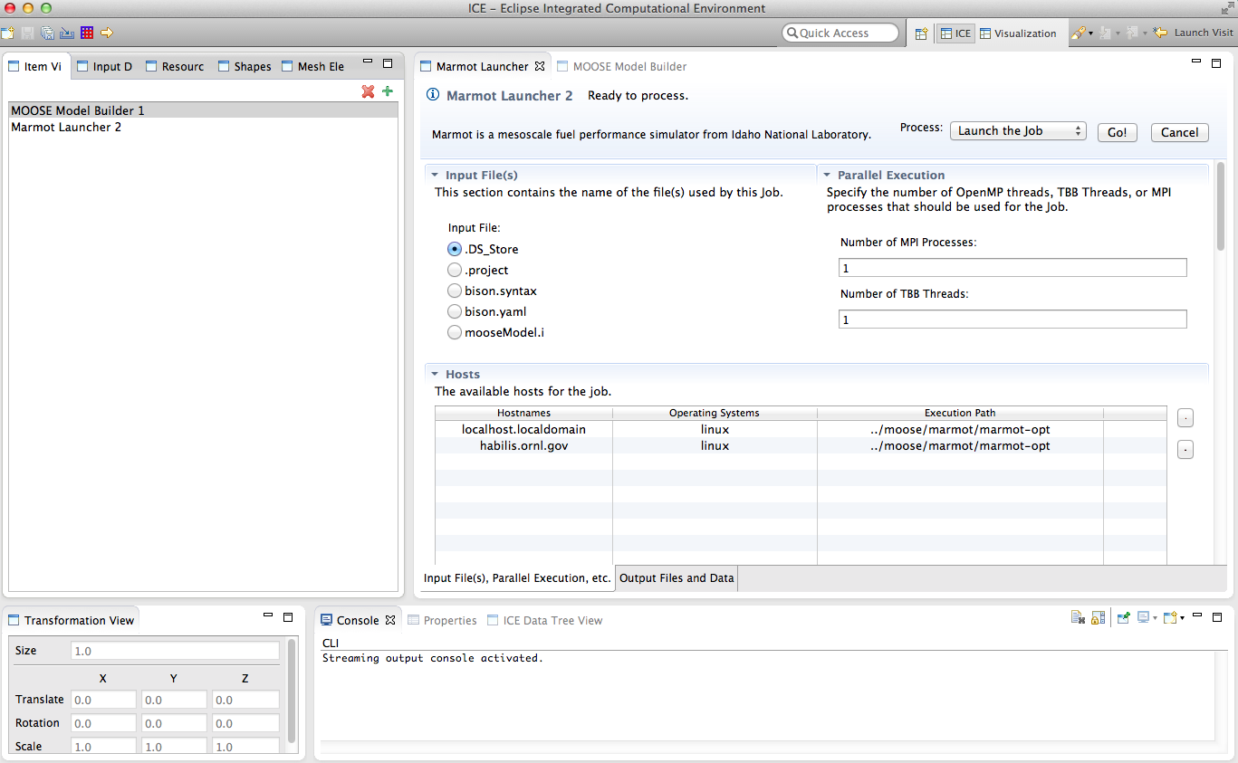Select the .project input file radio
The height and width of the screenshot is (763, 1238).
tap(455, 270)
